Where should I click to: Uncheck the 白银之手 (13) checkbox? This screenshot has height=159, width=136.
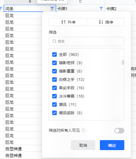pyautogui.click(x=55, y=79)
